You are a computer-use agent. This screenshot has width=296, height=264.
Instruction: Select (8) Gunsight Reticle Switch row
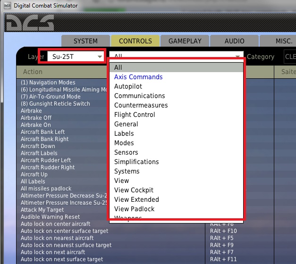click(55, 104)
